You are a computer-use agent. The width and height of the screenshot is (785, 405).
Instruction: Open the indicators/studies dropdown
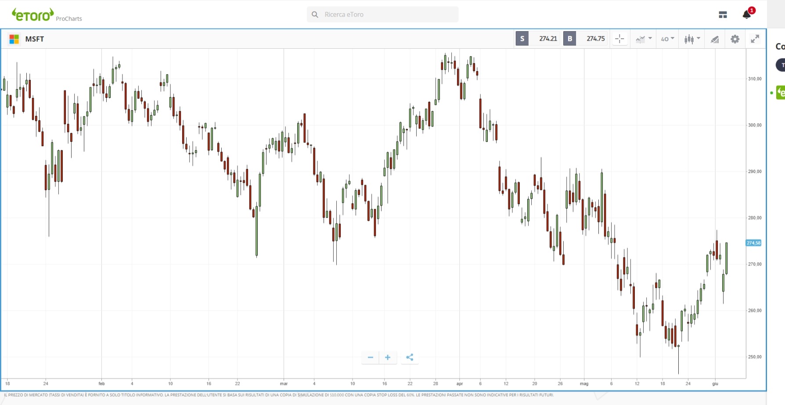point(644,39)
